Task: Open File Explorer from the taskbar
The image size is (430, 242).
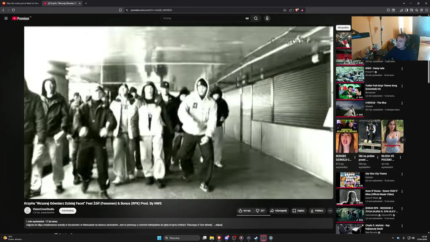Action: [x=212, y=238]
